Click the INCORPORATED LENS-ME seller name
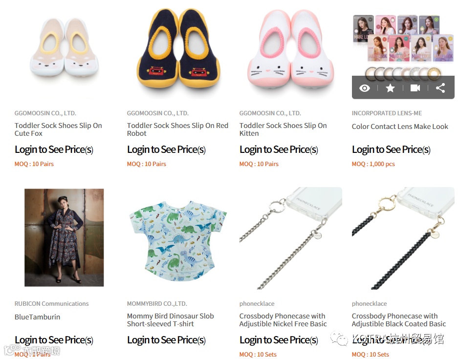459x359 pixels. point(387,113)
